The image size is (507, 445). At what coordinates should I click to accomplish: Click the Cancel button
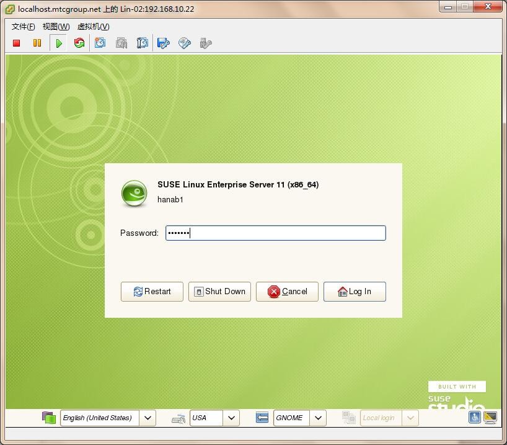pos(287,292)
